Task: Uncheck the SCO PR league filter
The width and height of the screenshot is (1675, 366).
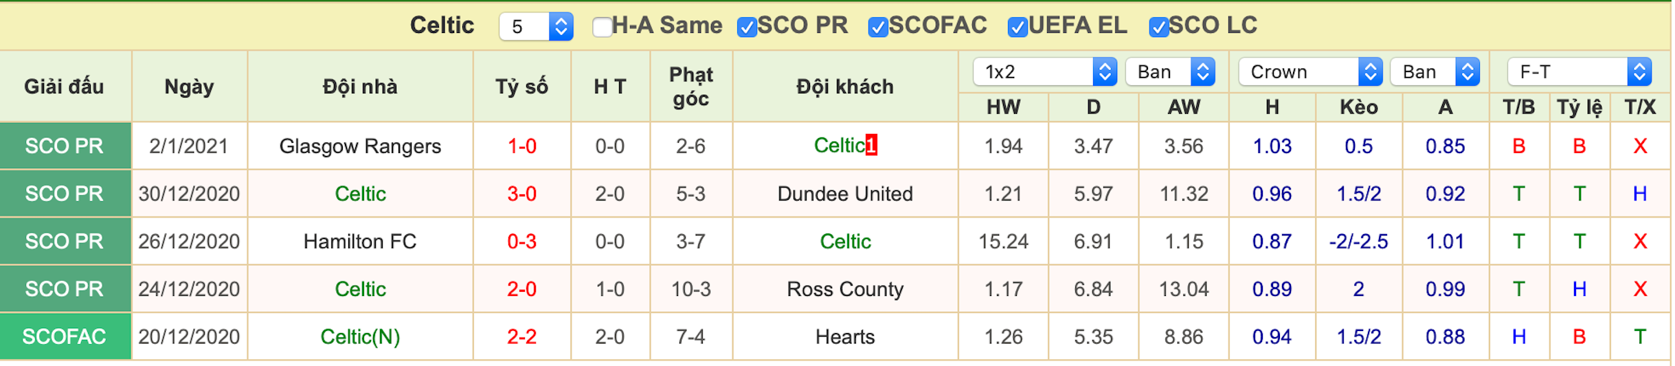Action: click(x=746, y=27)
